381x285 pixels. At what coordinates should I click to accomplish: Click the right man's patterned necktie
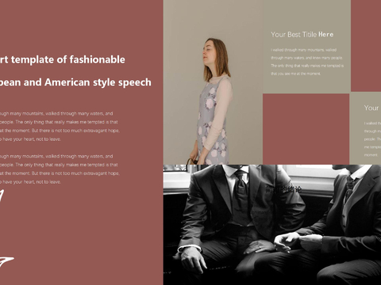(x=350, y=188)
